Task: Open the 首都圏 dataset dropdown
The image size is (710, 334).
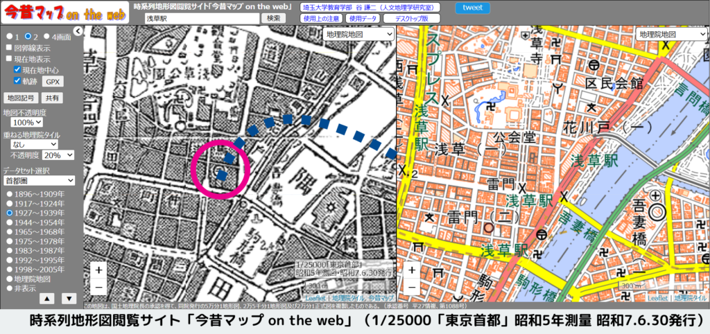Action: (39, 181)
